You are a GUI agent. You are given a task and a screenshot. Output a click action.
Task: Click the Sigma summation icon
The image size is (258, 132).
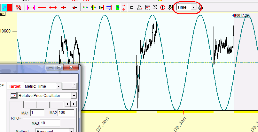pos(155,7)
